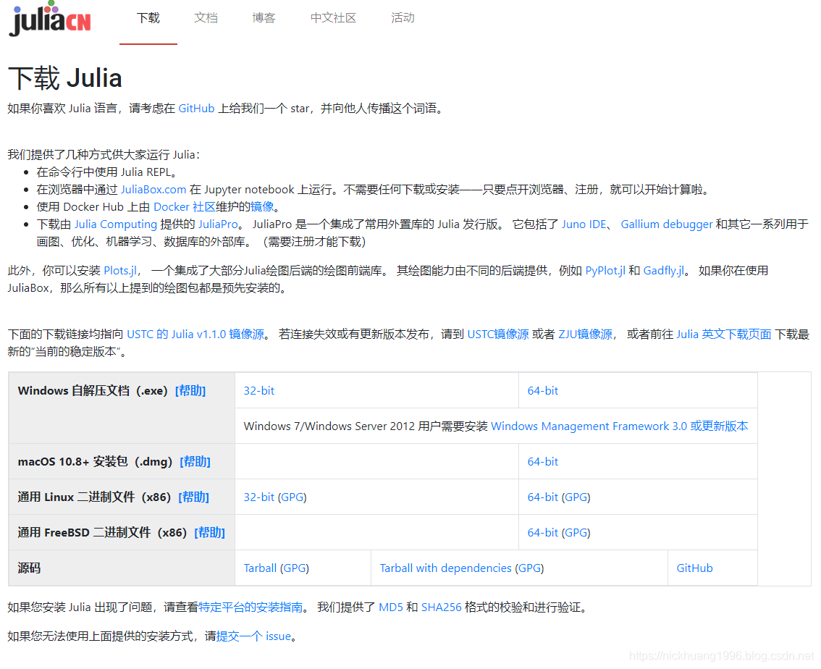Click the JuliaCN logo
Image resolution: width=821 pixels, height=669 pixels.
coord(50,20)
